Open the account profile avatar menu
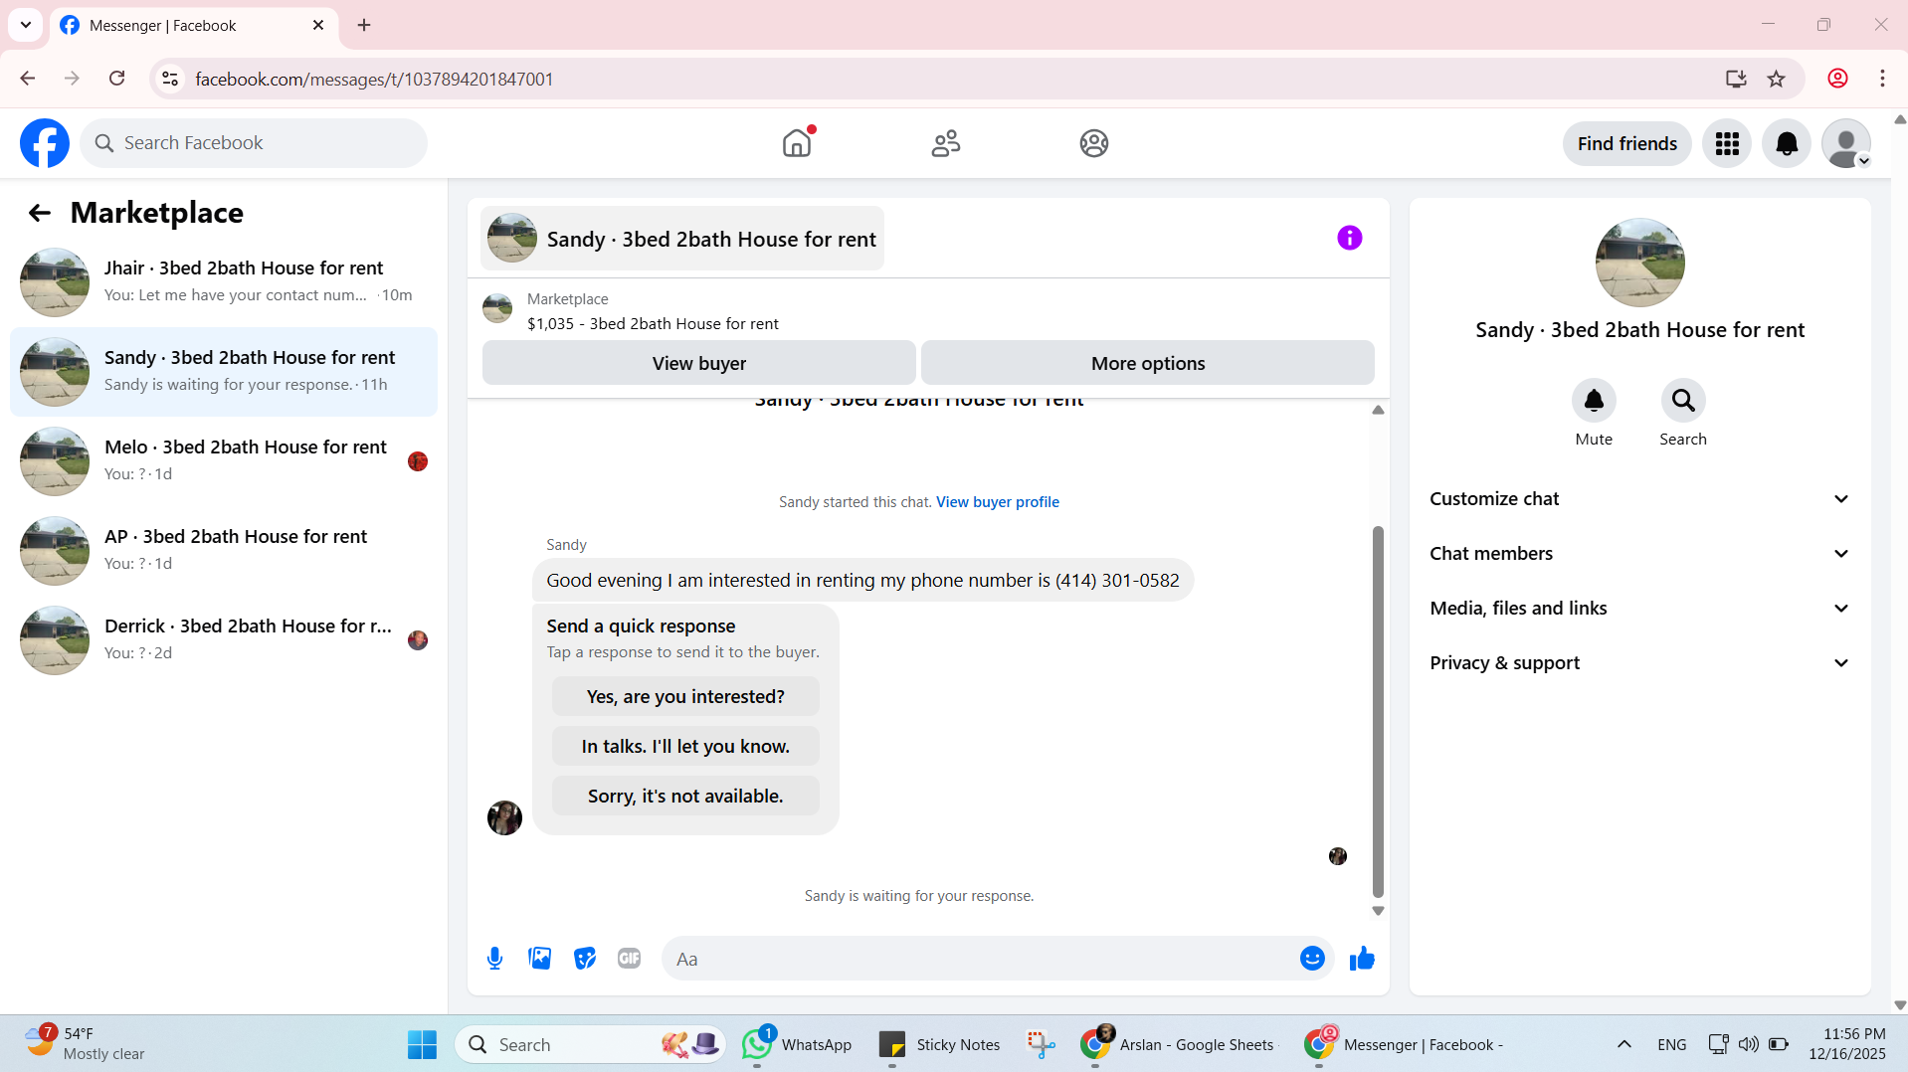This screenshot has height=1072, width=1908. click(x=1846, y=144)
